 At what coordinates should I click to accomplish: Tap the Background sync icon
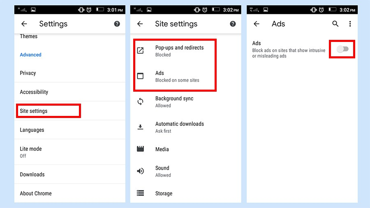click(141, 102)
